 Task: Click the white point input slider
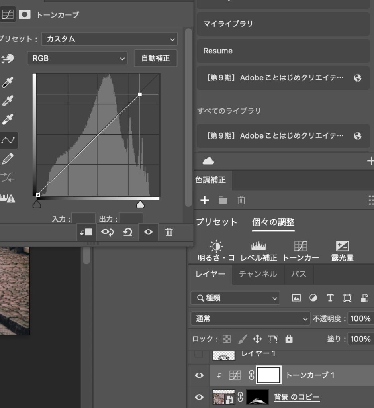click(140, 204)
